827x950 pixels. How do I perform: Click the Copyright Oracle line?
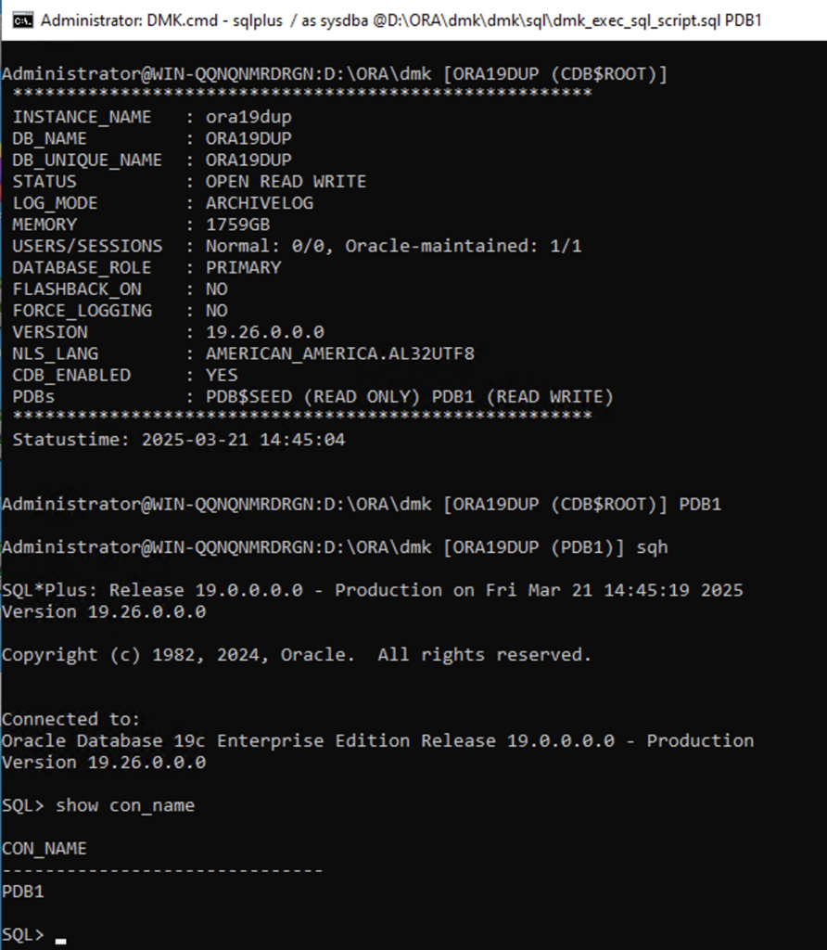click(297, 655)
